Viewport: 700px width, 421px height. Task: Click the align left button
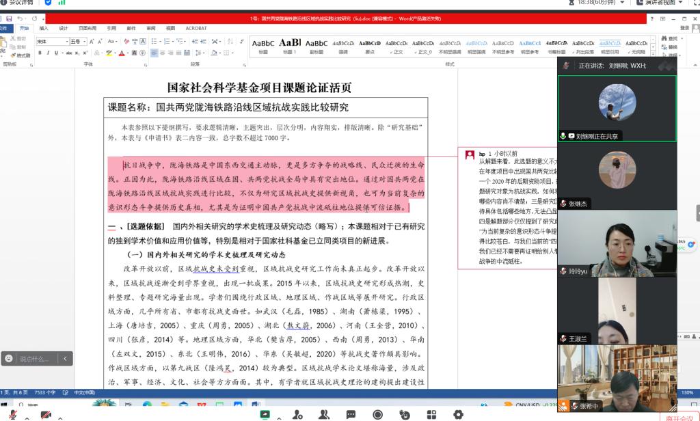click(154, 53)
